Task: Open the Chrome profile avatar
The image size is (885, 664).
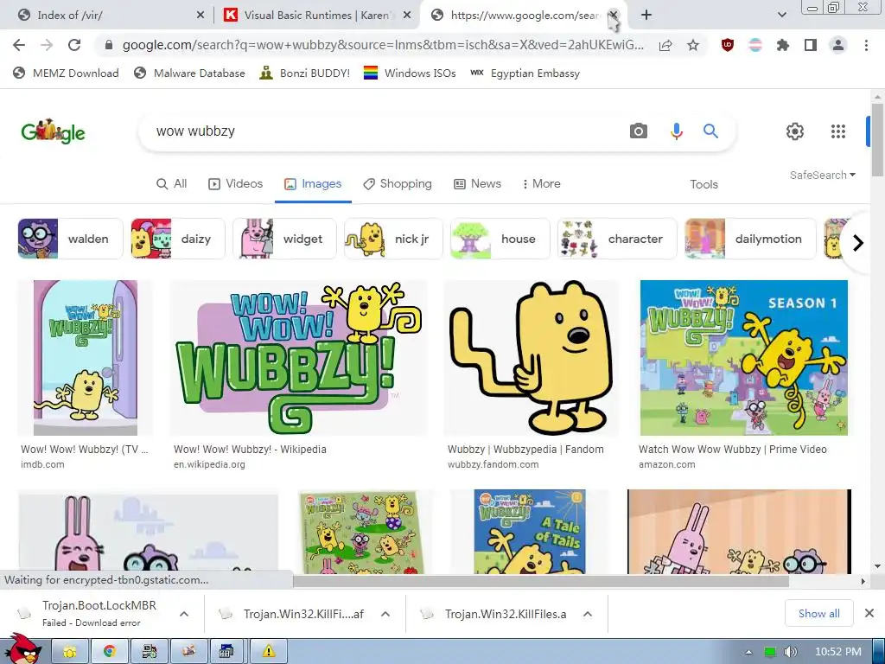Action: coord(838,45)
